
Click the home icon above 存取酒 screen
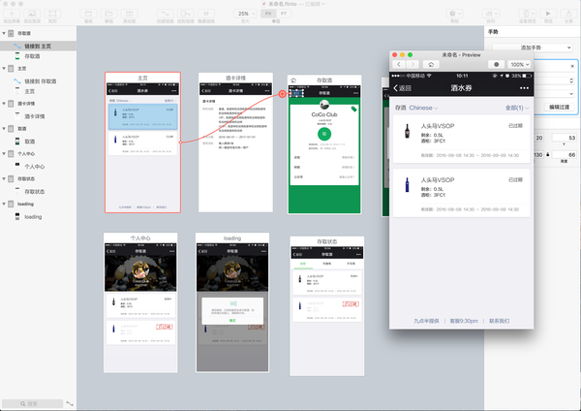(x=293, y=80)
